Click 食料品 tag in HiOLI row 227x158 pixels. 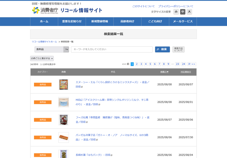click(43, 102)
